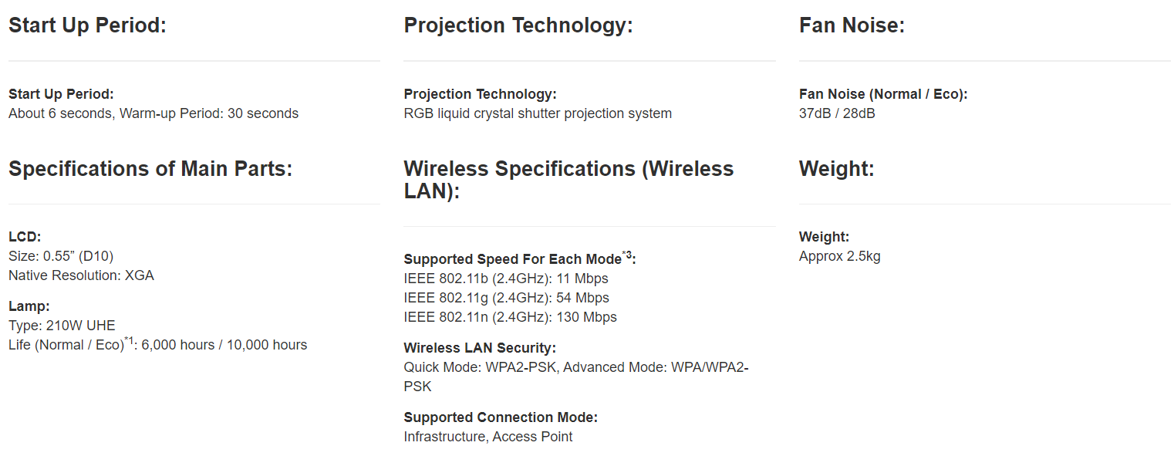Viewport: 1174px width, 456px height.
Task: Click the Native Resolution: XGA line
Action: 81,275
